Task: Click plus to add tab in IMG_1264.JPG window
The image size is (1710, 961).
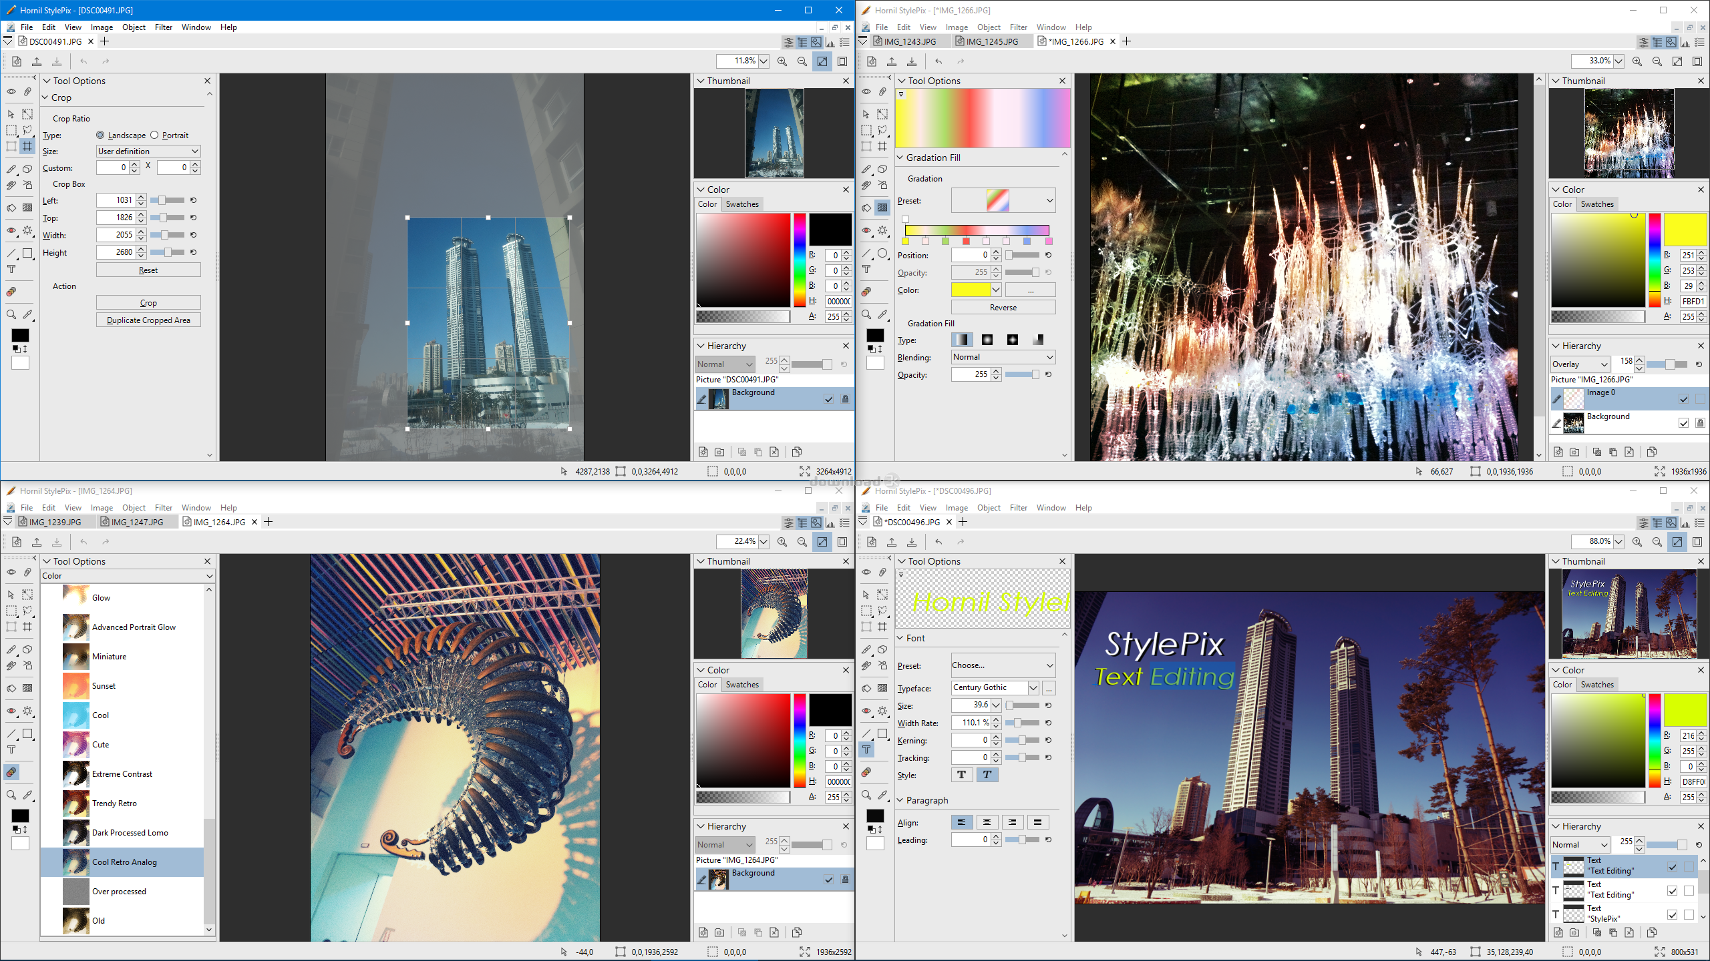Action: (269, 522)
